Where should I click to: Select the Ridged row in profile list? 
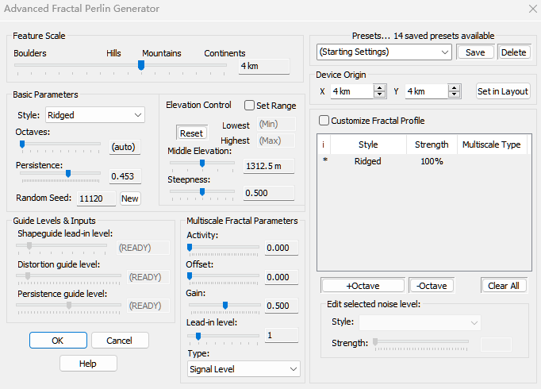tap(368, 161)
